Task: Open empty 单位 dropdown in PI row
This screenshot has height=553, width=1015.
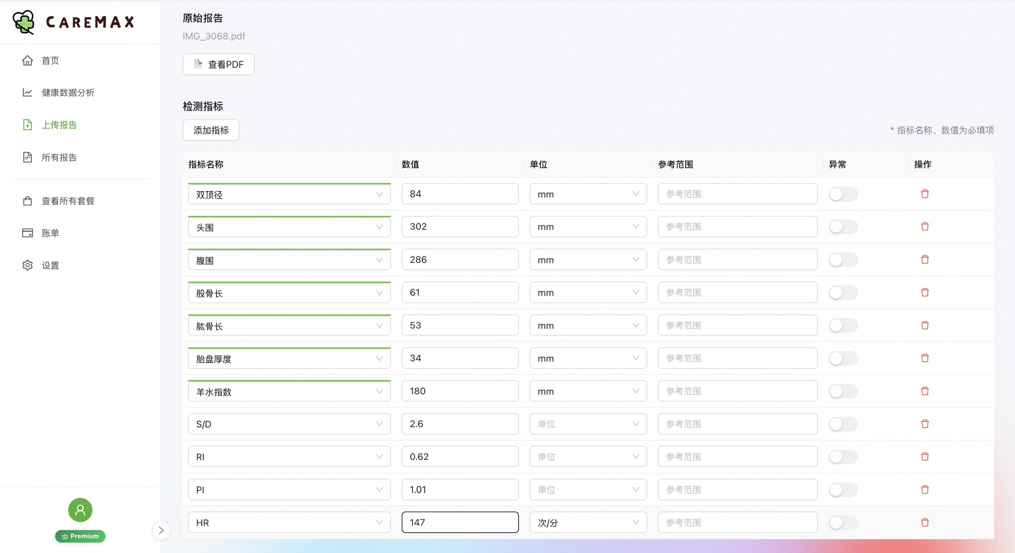Action: 588,489
